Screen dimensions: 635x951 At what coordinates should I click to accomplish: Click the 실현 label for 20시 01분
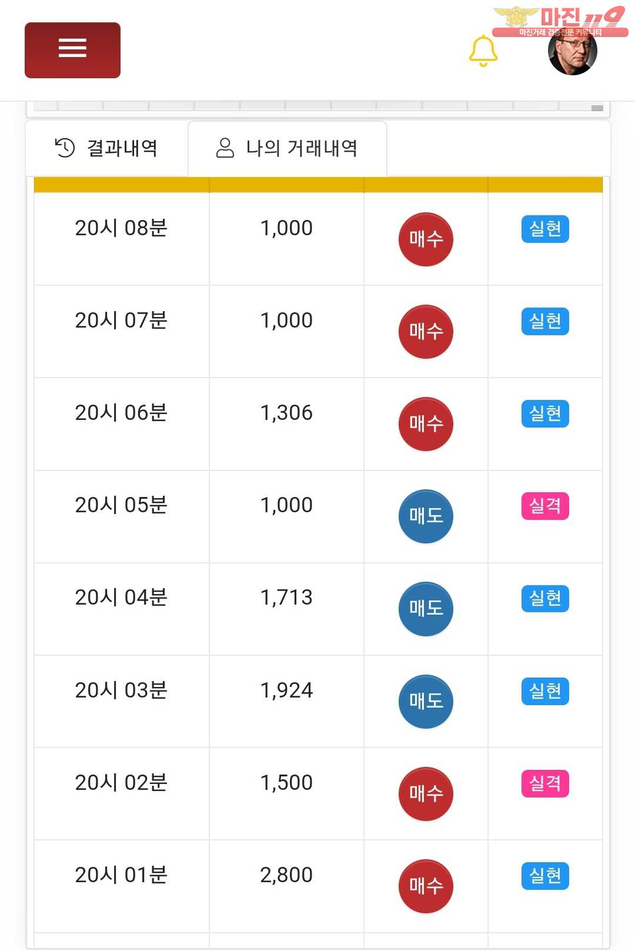pos(545,876)
